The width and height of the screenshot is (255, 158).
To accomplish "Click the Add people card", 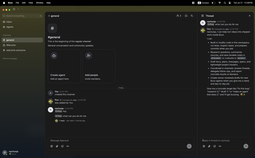I will [x=99, y=66].
